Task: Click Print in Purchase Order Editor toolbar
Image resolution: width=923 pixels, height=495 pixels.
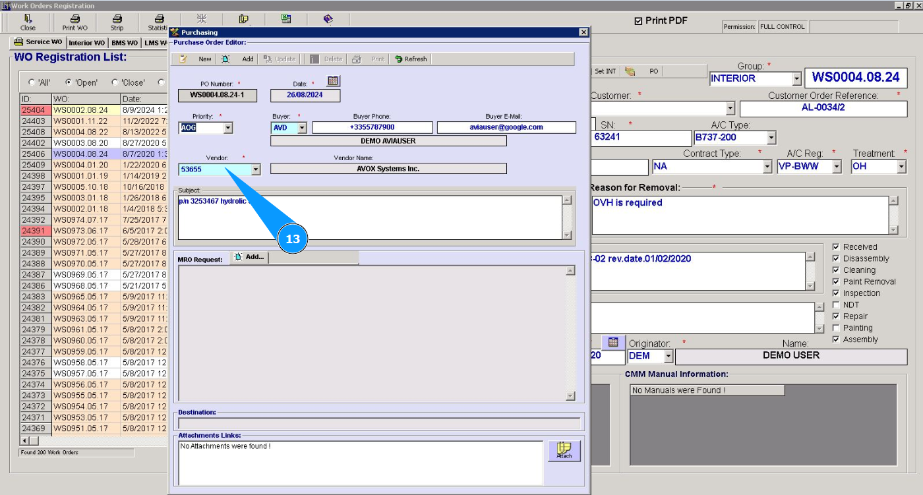Action: [369, 59]
